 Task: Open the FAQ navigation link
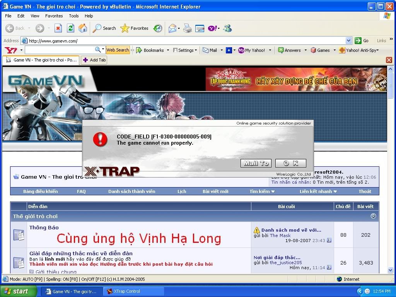coord(81,191)
